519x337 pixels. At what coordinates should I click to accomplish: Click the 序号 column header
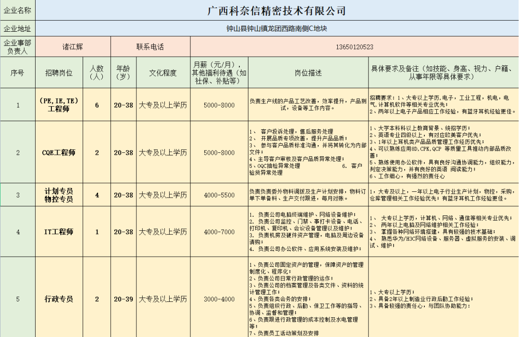tap(18, 72)
